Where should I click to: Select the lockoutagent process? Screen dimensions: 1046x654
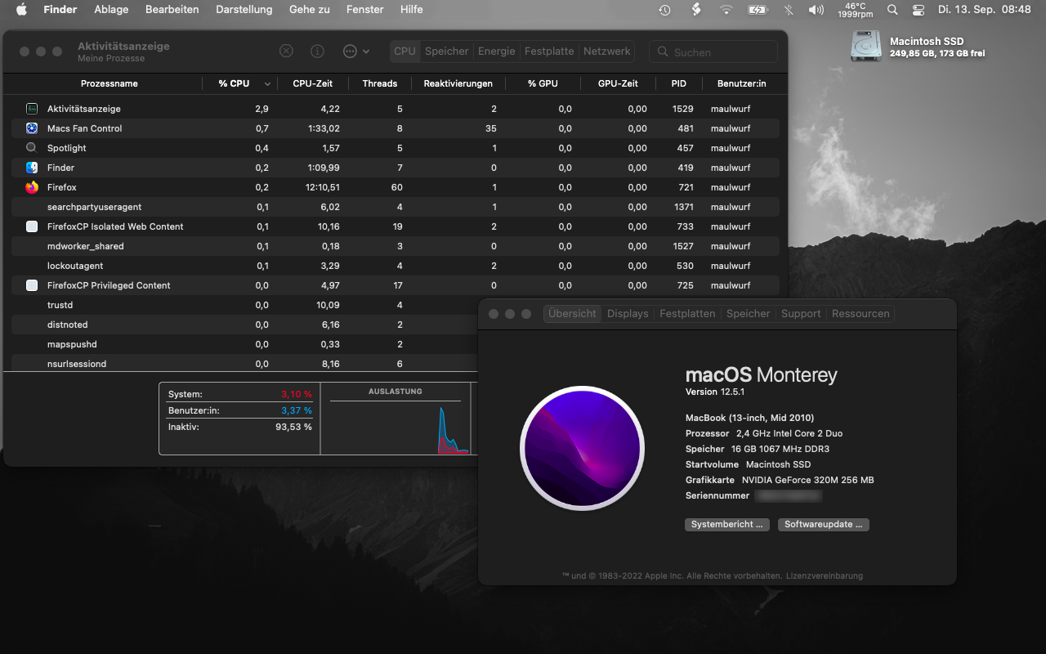(x=396, y=266)
